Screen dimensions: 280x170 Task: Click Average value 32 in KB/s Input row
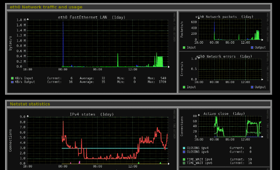point(103,78)
